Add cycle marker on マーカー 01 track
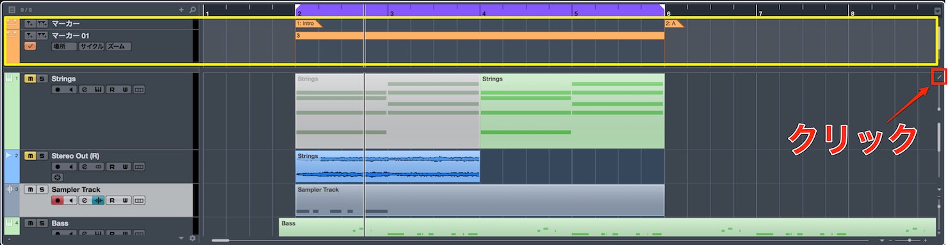 [42, 35]
